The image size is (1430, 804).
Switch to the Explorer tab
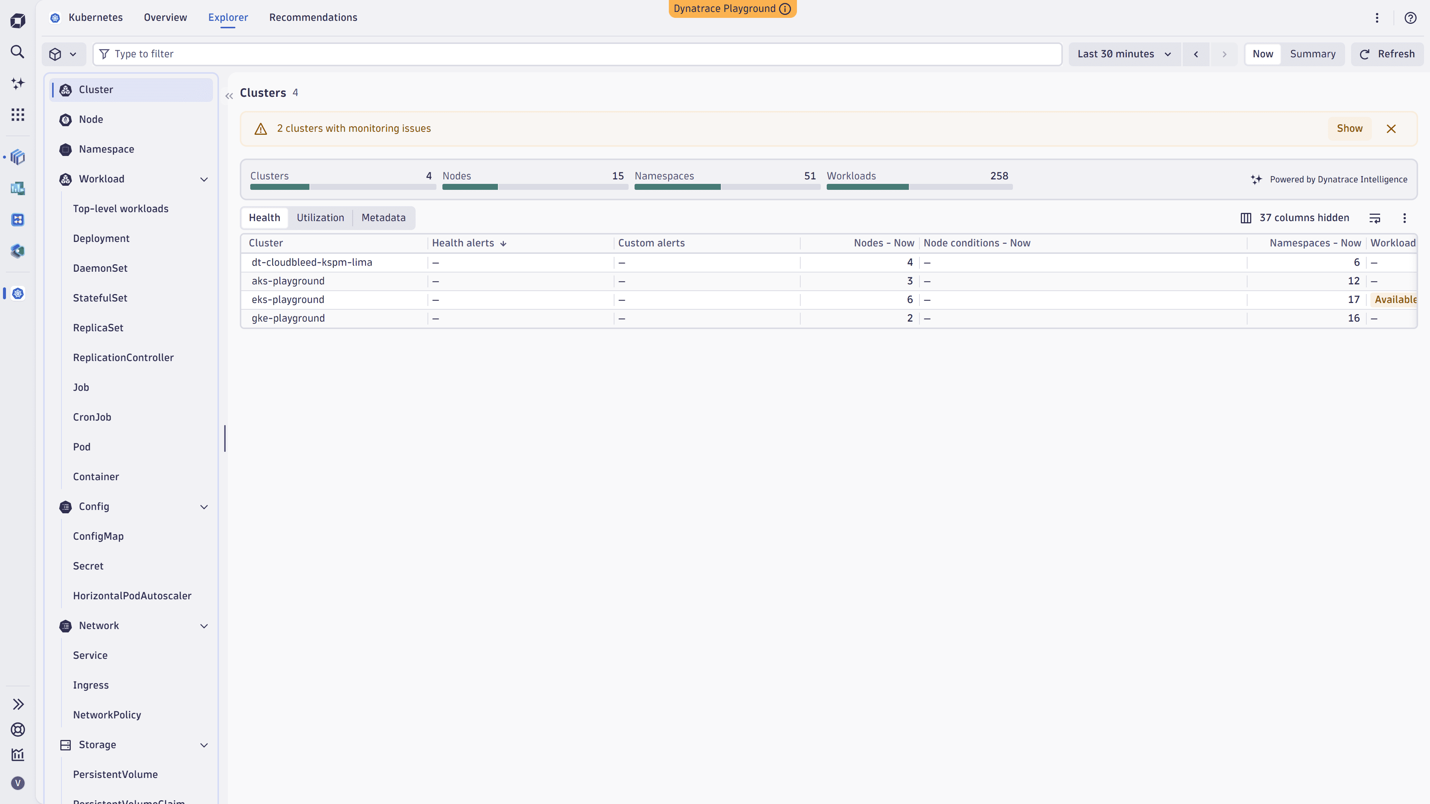pyautogui.click(x=228, y=17)
